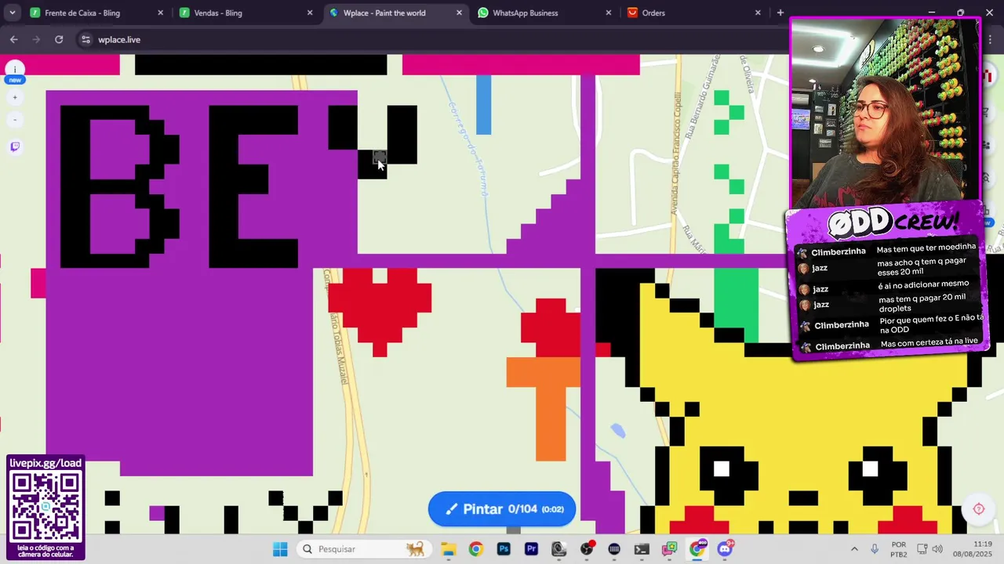Image resolution: width=1004 pixels, height=564 pixels.
Task: Expand the system tray hidden icons chevron
Action: tap(854, 549)
